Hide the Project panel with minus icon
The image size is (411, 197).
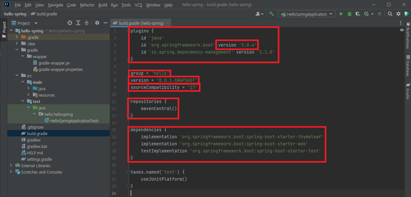click(x=105, y=23)
